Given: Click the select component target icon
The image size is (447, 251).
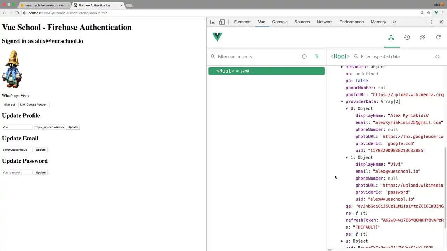Looking at the screenshot, I should pos(304,56).
